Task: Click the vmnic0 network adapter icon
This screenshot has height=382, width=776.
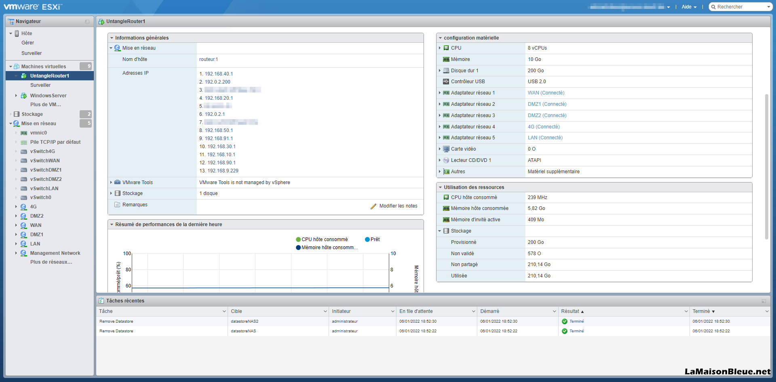Action: coord(24,133)
